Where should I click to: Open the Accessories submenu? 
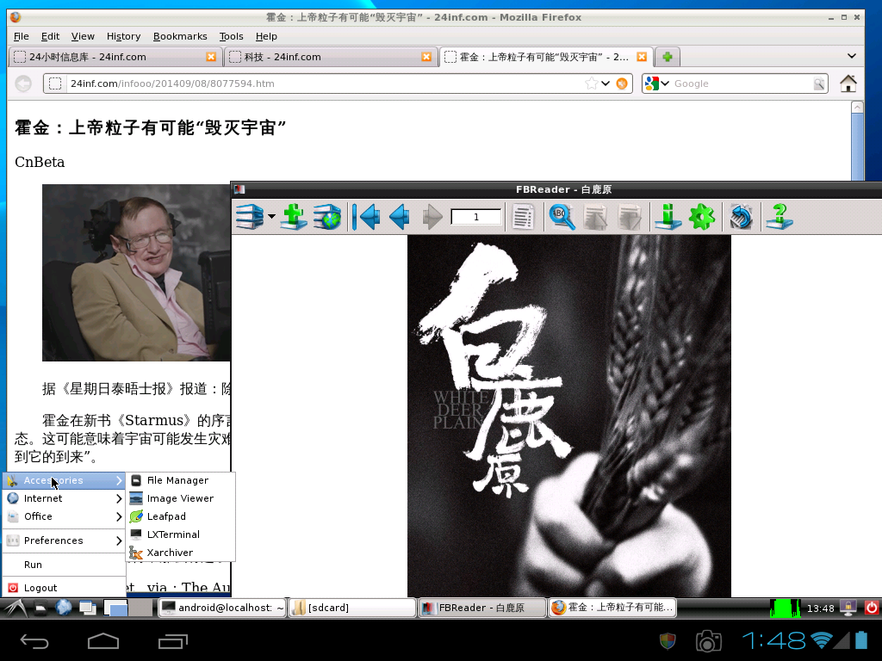click(x=64, y=480)
